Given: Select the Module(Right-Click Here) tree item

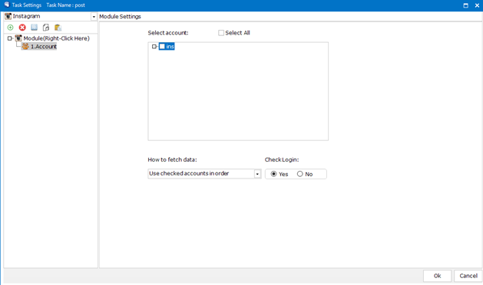Looking at the screenshot, I should [x=56, y=38].
